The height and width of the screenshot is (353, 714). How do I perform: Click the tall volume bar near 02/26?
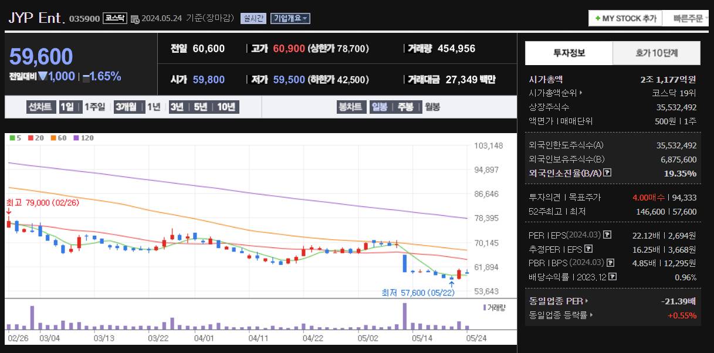click(x=32, y=317)
